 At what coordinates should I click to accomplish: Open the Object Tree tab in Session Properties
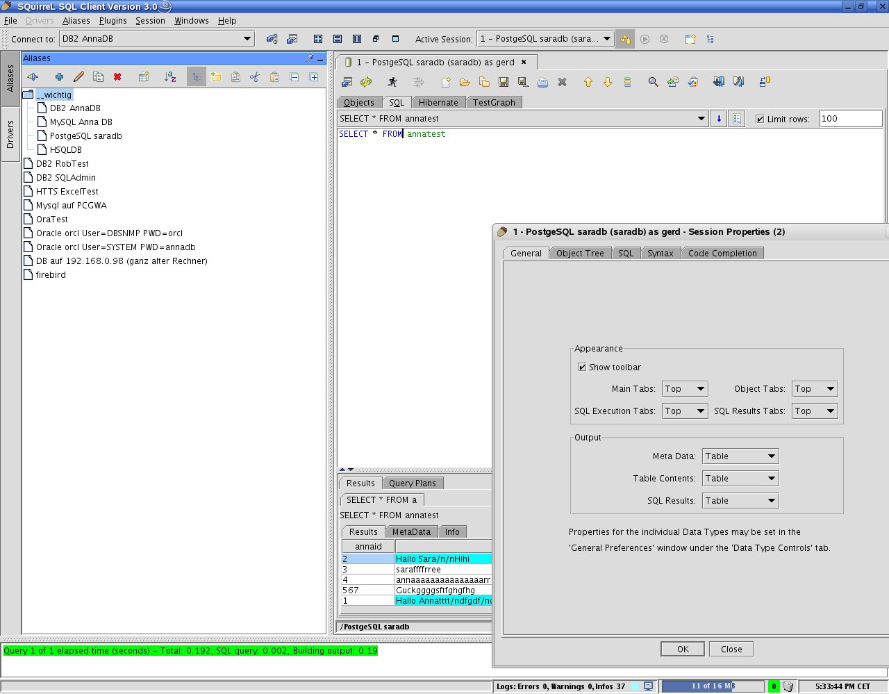580,254
